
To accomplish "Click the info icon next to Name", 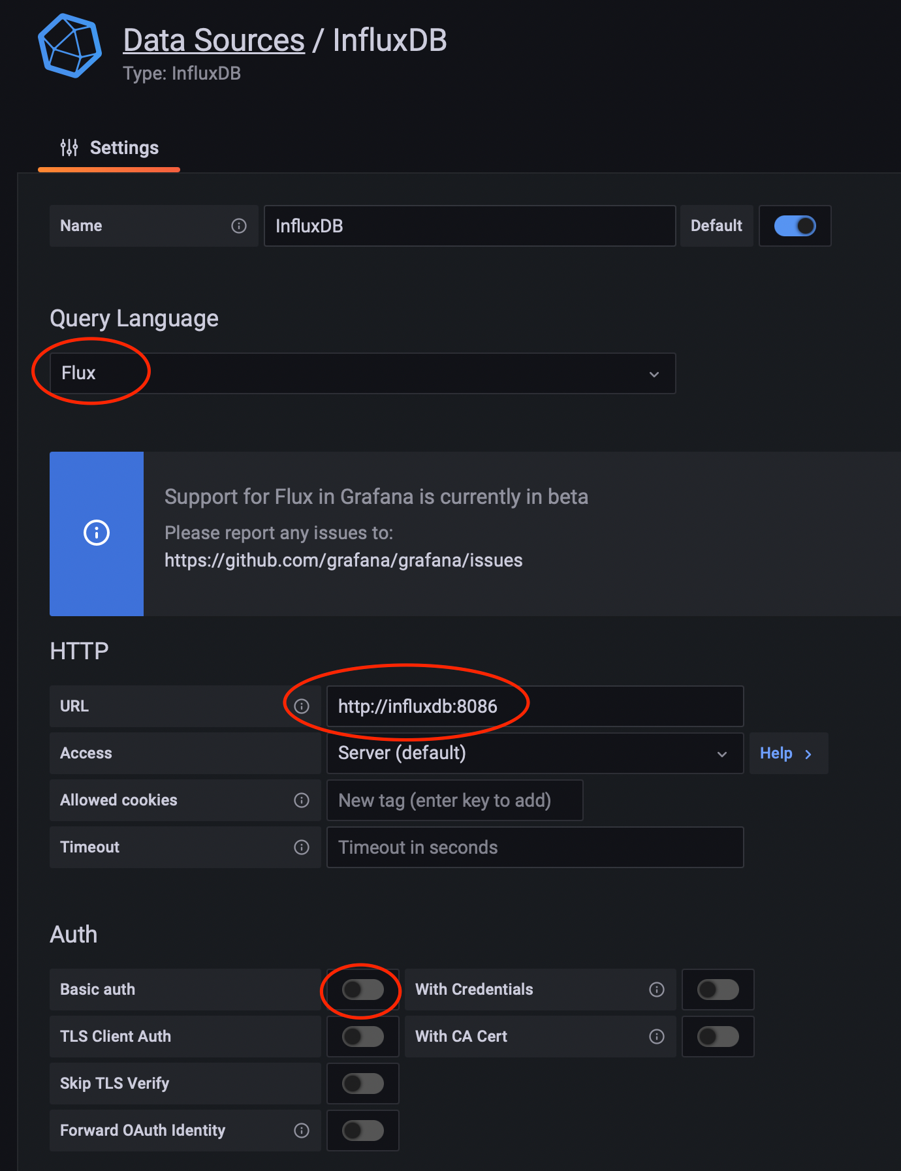I will click(239, 226).
